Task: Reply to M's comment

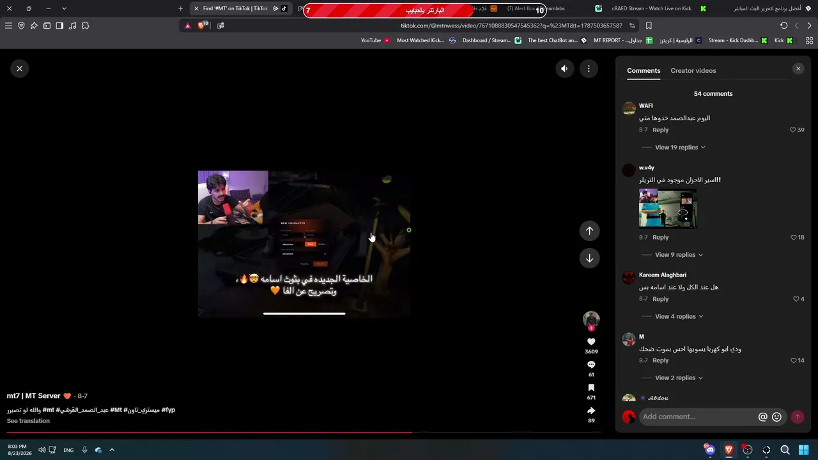Action: point(660,361)
